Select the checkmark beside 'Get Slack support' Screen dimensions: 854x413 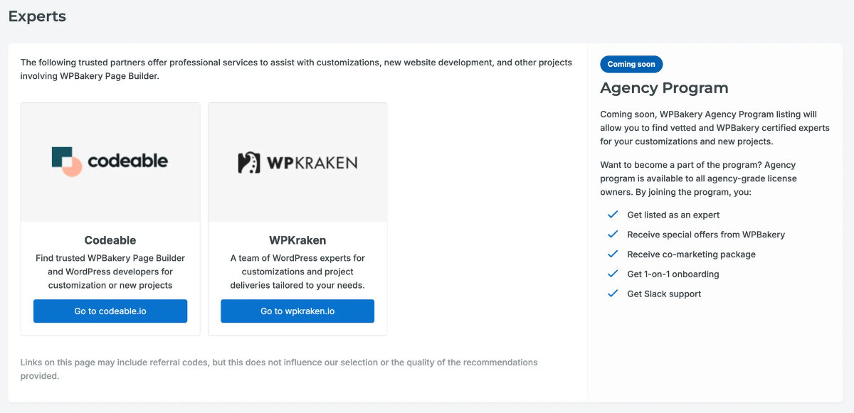point(613,294)
